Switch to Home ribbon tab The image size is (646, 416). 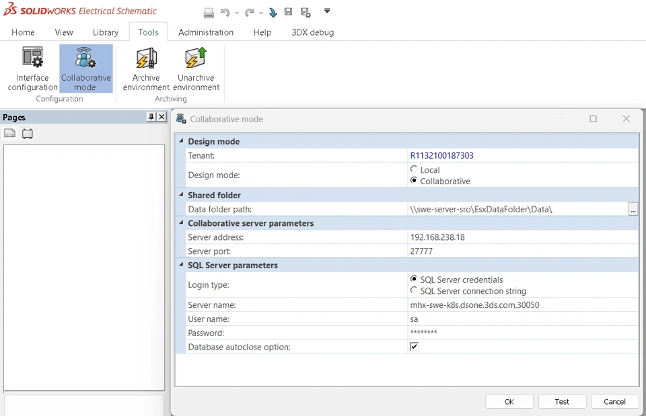pos(23,32)
